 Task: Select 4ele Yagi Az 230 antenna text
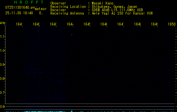(122, 13)
